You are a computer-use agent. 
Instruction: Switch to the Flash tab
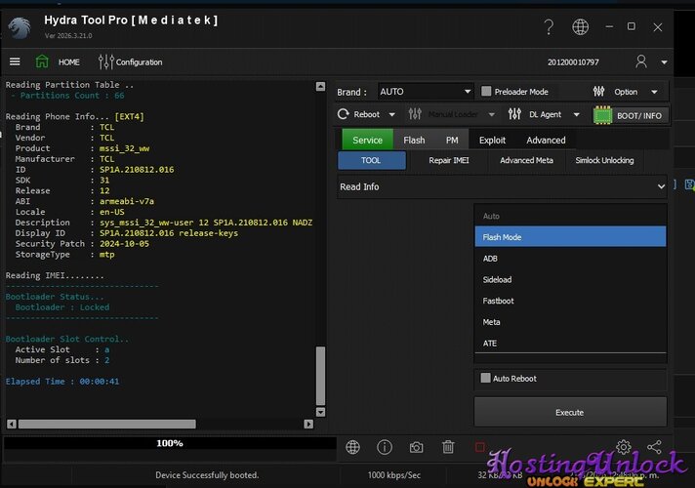click(414, 140)
